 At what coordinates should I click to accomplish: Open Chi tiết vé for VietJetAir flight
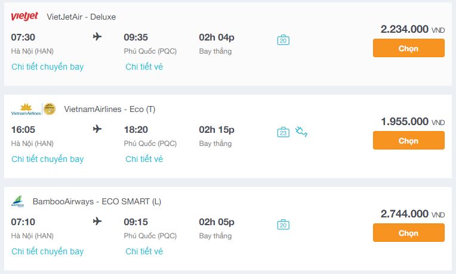144,67
